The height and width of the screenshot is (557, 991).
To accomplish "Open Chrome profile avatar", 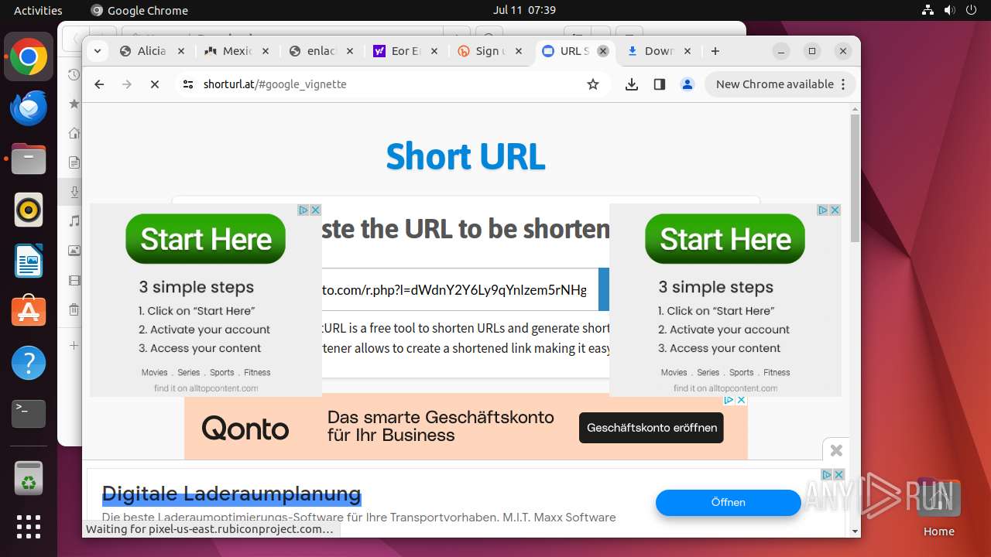I will pos(688,84).
